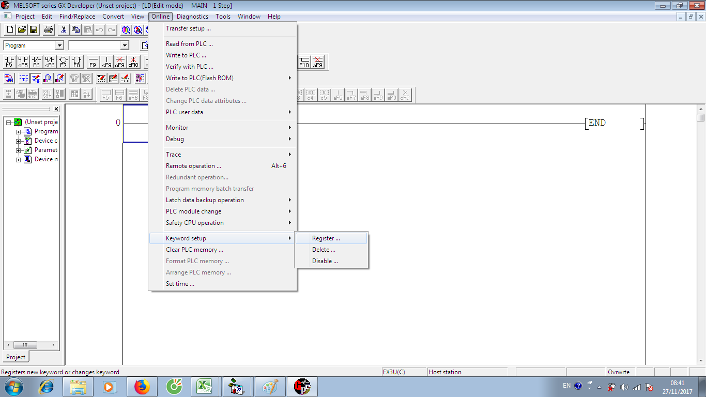
Task: Open the Program type dropdown
Action: pyautogui.click(x=59, y=45)
